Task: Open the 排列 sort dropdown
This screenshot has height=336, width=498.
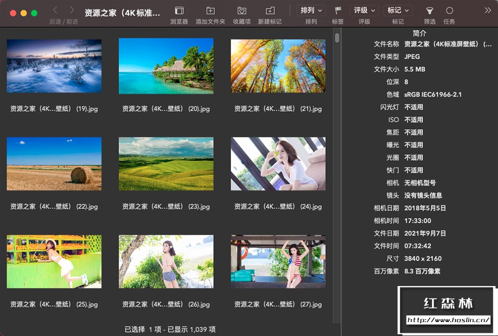Action: [x=310, y=10]
